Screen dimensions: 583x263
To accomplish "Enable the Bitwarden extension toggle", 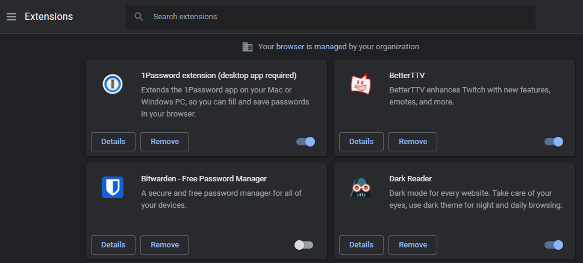I will 304,245.
